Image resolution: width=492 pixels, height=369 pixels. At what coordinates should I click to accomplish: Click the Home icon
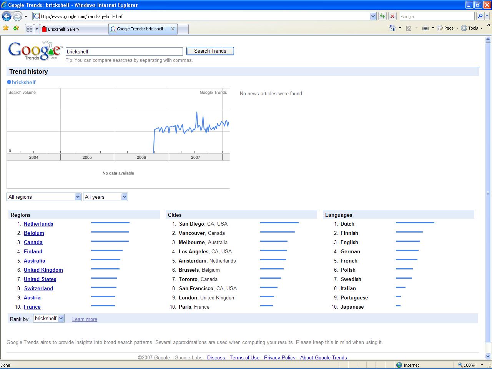pyautogui.click(x=392, y=28)
